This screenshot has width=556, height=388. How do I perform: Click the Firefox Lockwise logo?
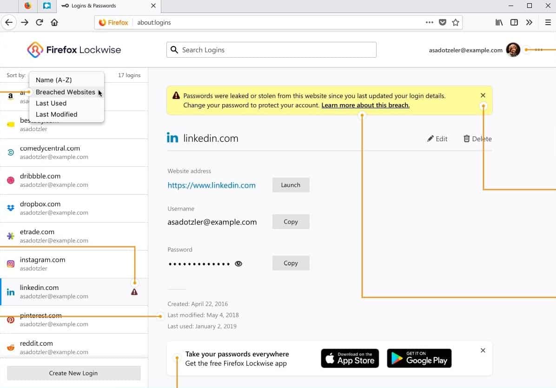pyautogui.click(x=74, y=50)
